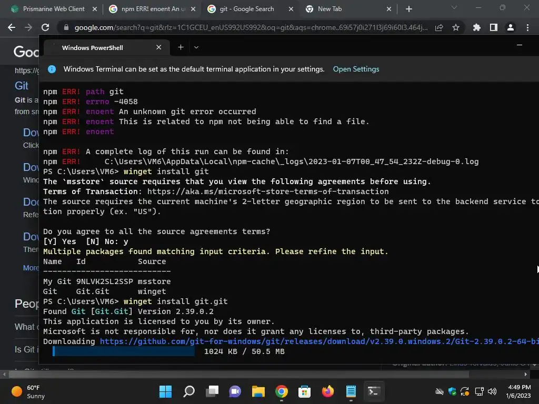539x404 pixels.
Task: Open Microsoft Store from taskbar
Action: click(304, 391)
